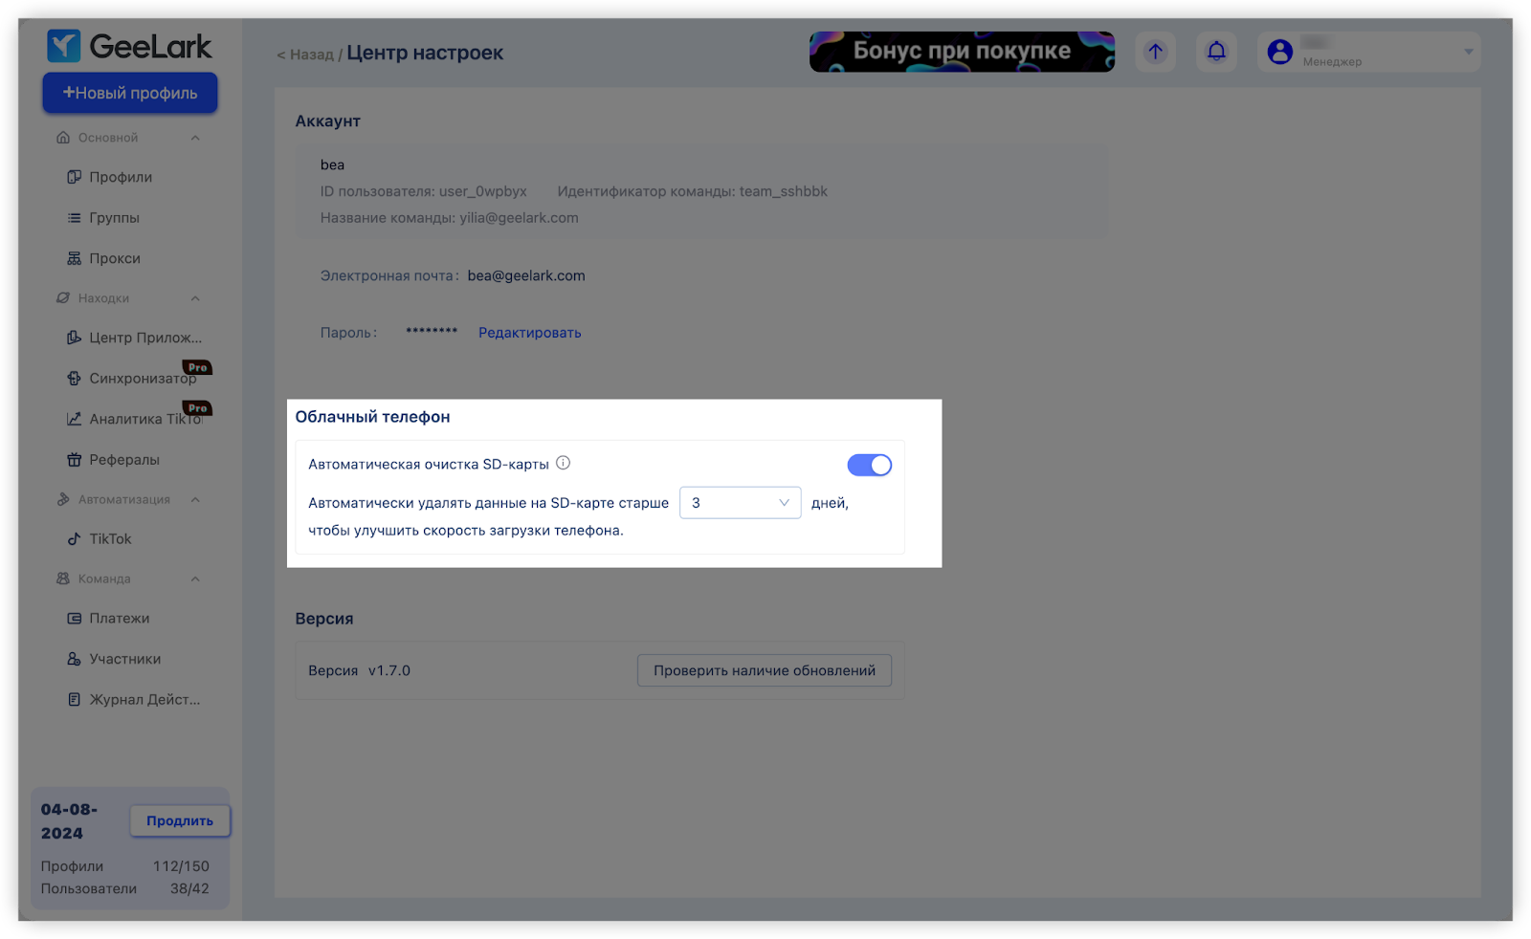1531x939 pixels.
Task: Open the Profiles icon in sidebar
Action: [x=74, y=177]
